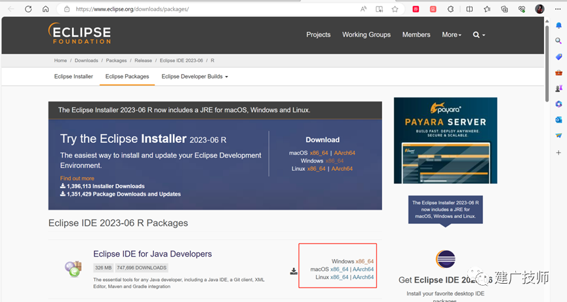Download Installer for macOS x86_64
Image resolution: width=567 pixels, height=302 pixels.
[x=319, y=153]
